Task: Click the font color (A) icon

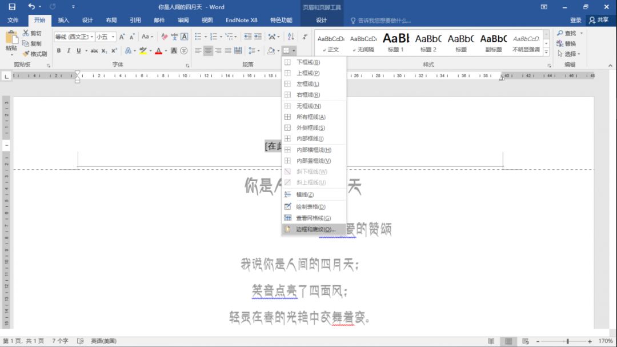Action: tap(158, 51)
